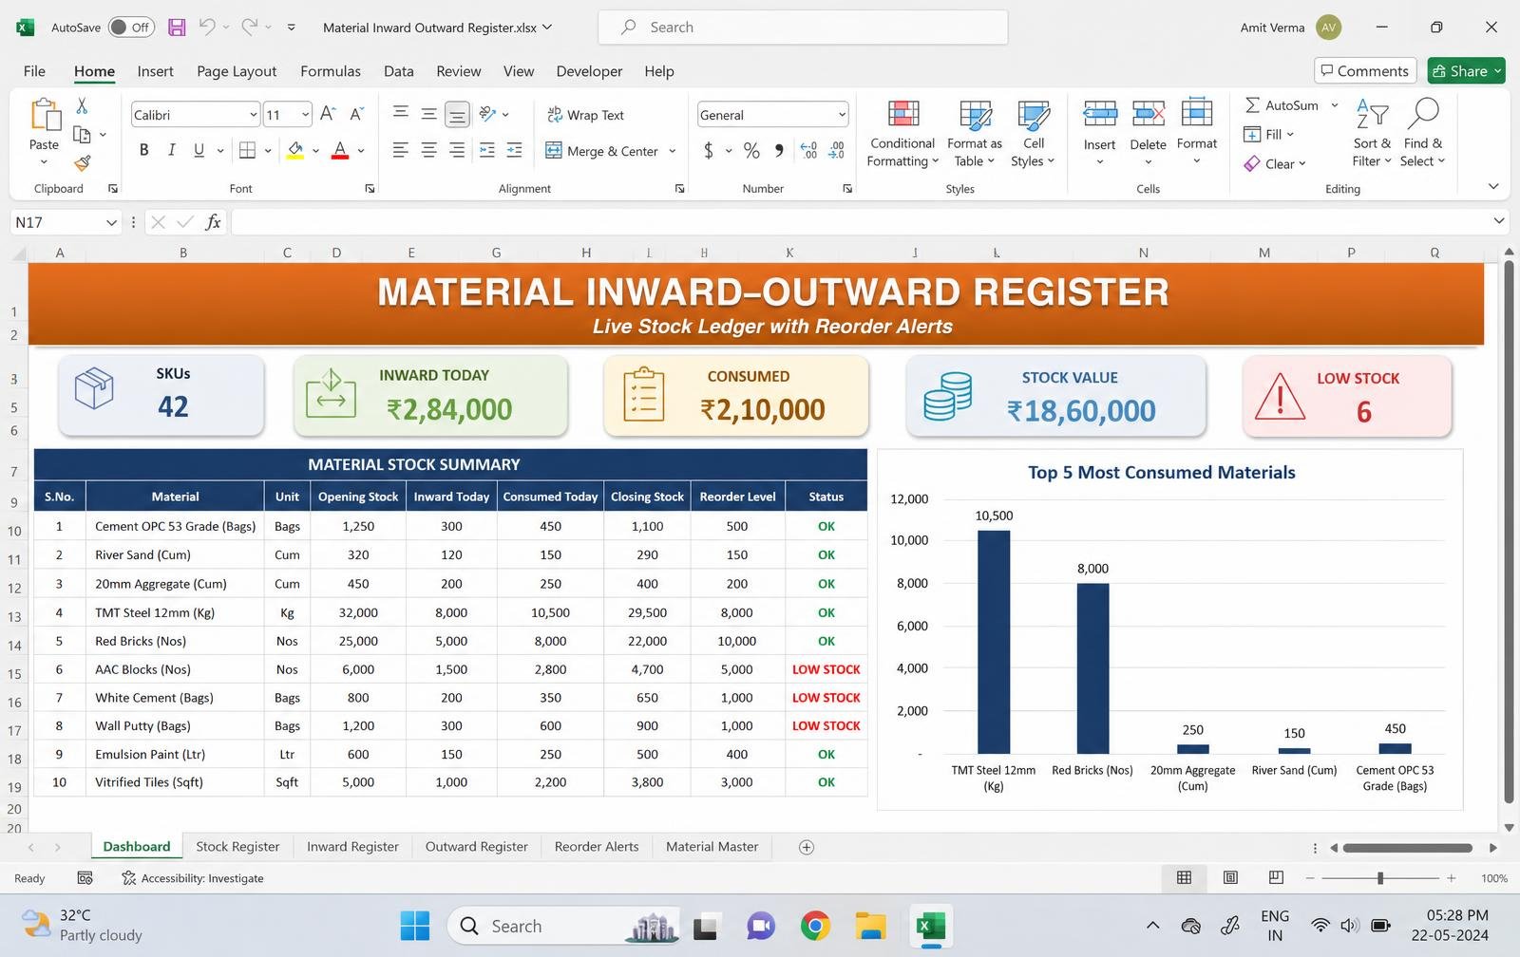Click the Save icon in title bar
1520x957 pixels.
[x=177, y=28]
